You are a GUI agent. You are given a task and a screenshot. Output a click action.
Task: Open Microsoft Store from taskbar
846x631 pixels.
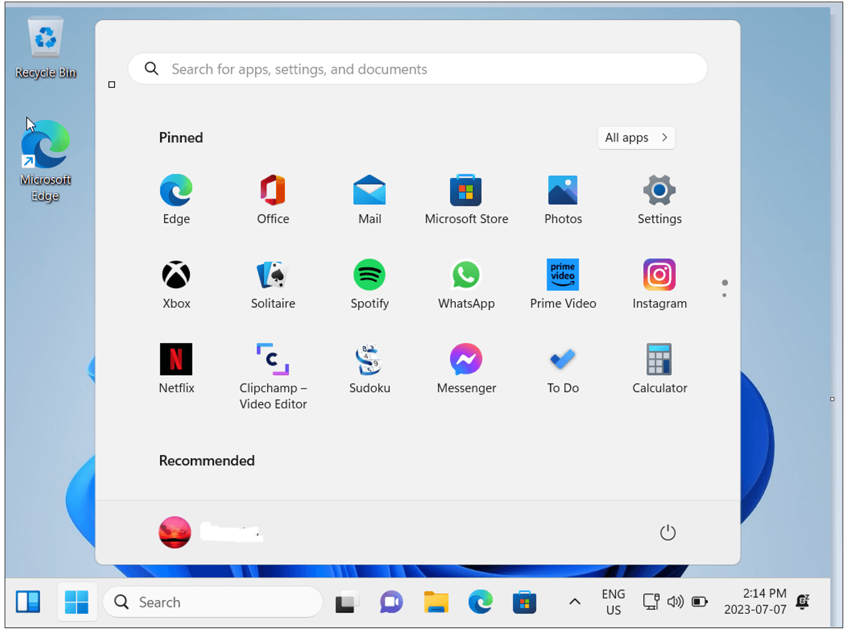pyautogui.click(x=525, y=602)
